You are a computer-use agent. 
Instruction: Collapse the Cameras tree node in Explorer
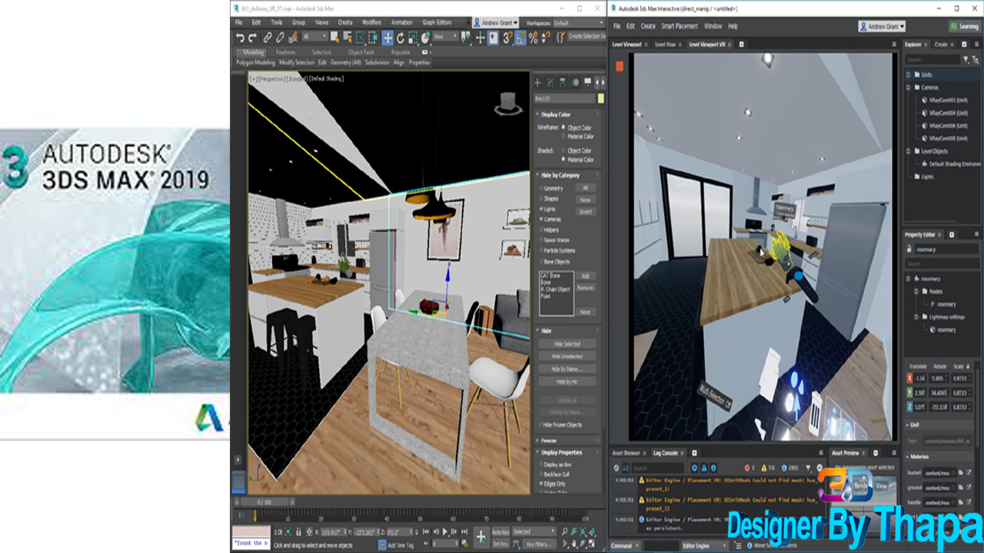point(908,88)
